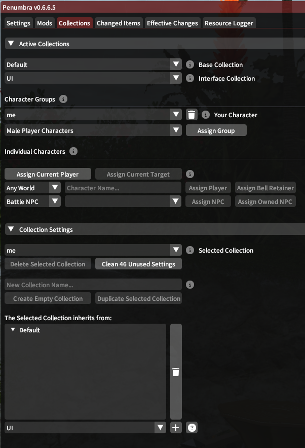Viewport: 305px width, 448px height.
Task: Click the info icon beside Selected Collection
Action: (x=190, y=250)
